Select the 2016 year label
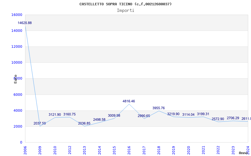Image resolution: width=251 pixels, height=156 pixels. pyautogui.click(x=129, y=150)
